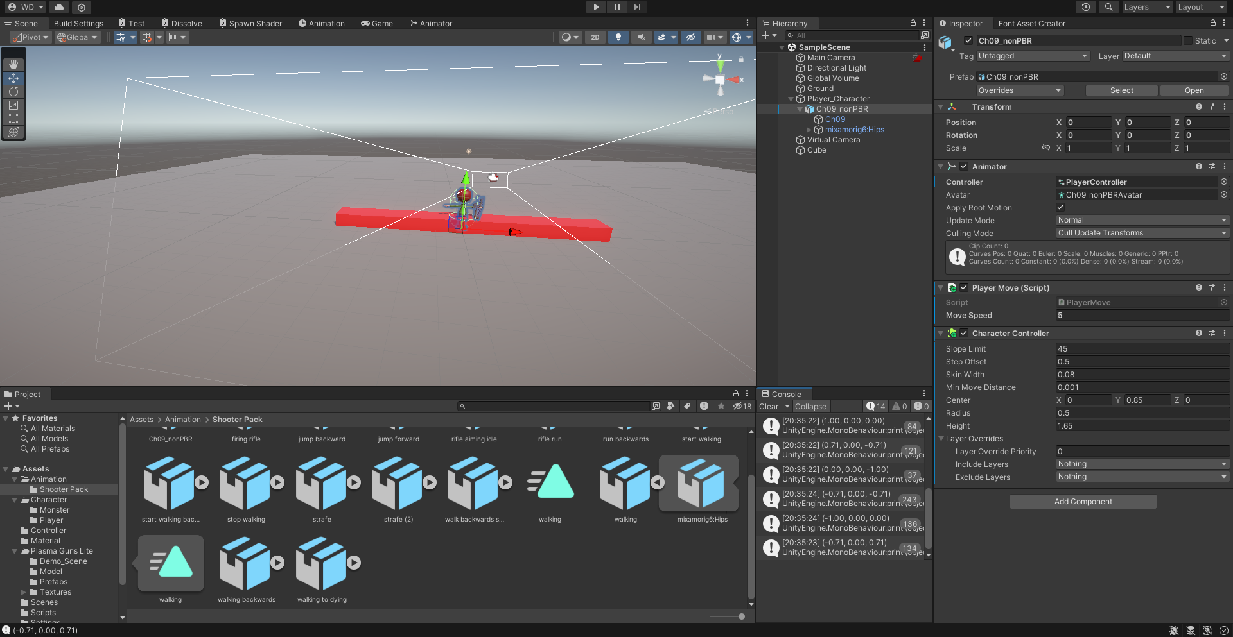Switch to the Game tab

click(x=377, y=23)
